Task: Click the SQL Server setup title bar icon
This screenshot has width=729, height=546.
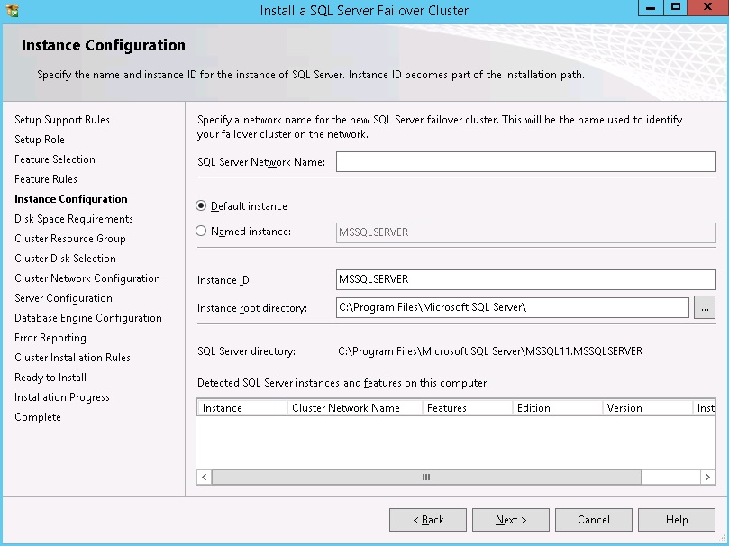Action: click(12, 10)
